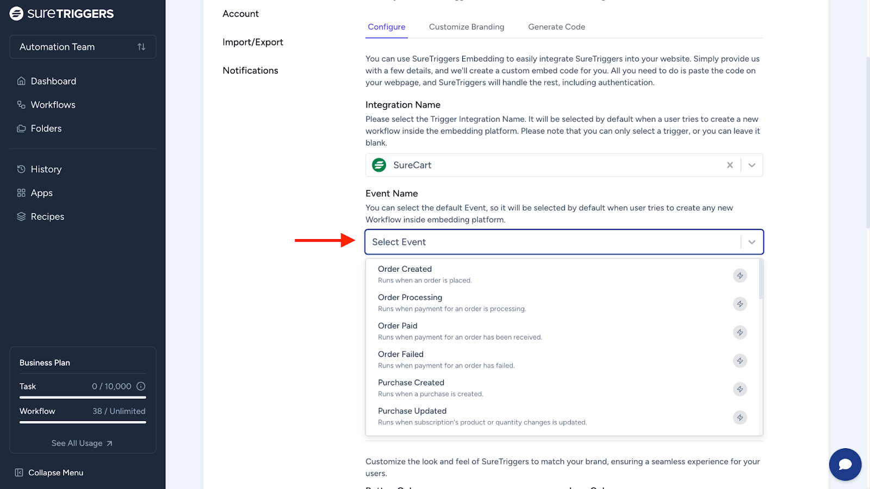Click lightning icon beside Order Created

point(739,275)
